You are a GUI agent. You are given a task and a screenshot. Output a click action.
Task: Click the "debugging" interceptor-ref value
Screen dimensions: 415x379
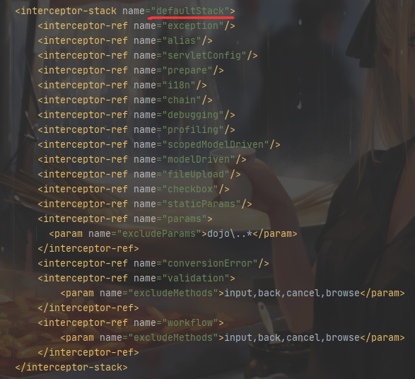[x=193, y=115]
